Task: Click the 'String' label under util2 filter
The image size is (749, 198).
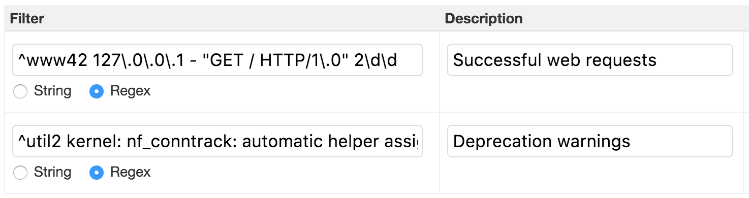Action: click(x=52, y=173)
